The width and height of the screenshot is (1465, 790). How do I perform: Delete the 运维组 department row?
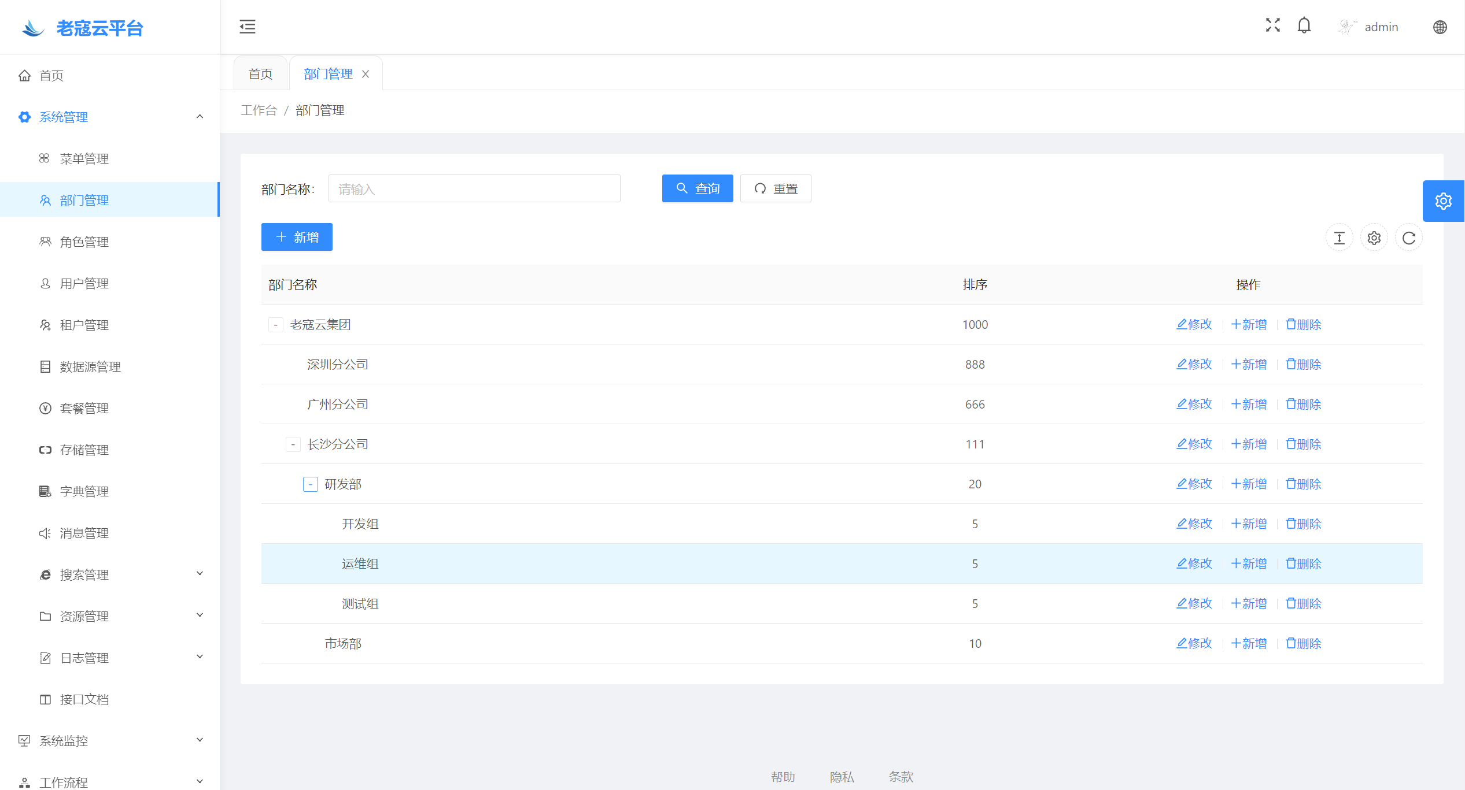[1304, 564]
